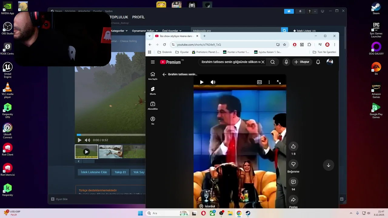Clear the YouTube search box text
The width and height of the screenshot is (388, 218).
pos(263,62)
